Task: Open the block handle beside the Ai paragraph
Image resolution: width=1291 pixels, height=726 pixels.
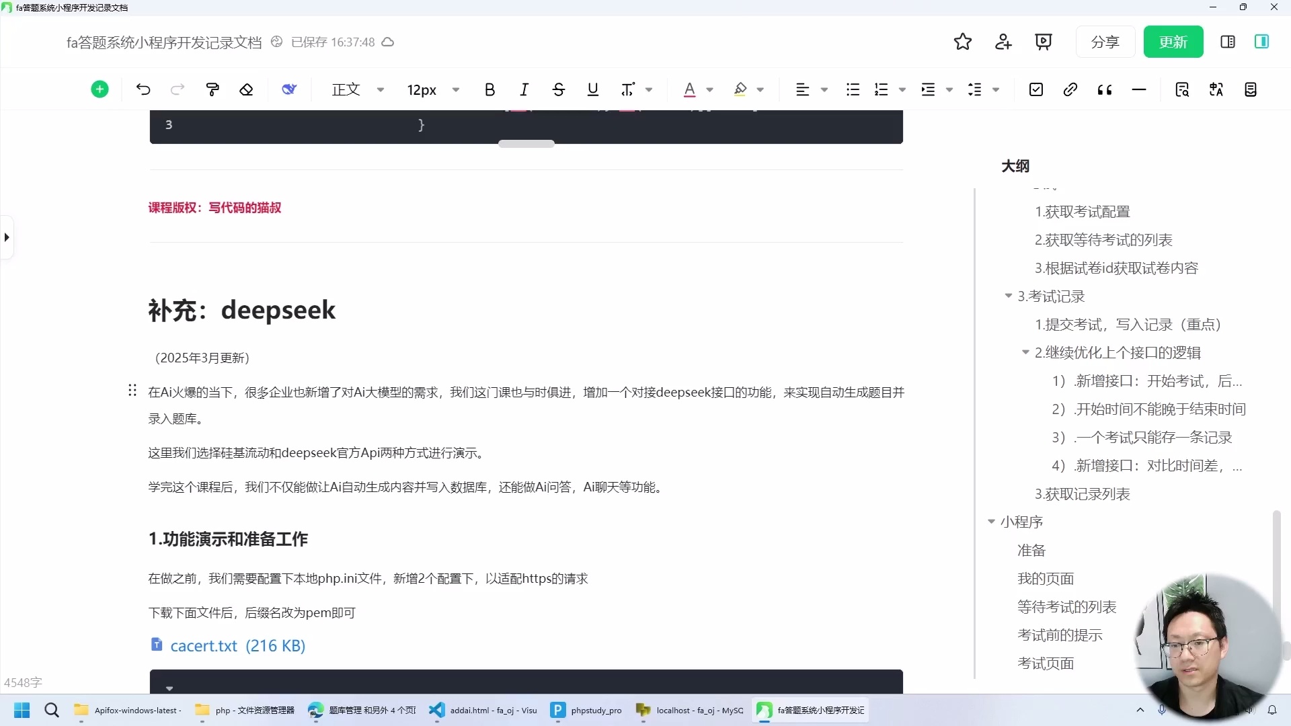Action: (x=132, y=391)
